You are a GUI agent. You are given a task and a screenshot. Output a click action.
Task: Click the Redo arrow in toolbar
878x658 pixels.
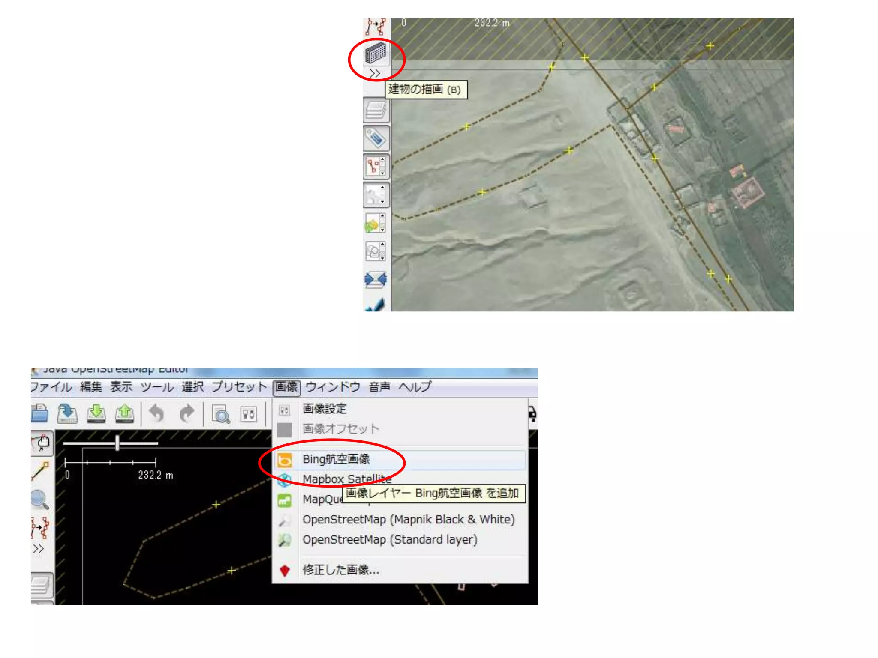[x=187, y=414]
